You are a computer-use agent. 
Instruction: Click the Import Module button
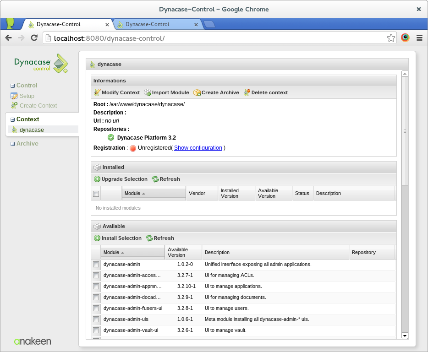tap(166, 92)
